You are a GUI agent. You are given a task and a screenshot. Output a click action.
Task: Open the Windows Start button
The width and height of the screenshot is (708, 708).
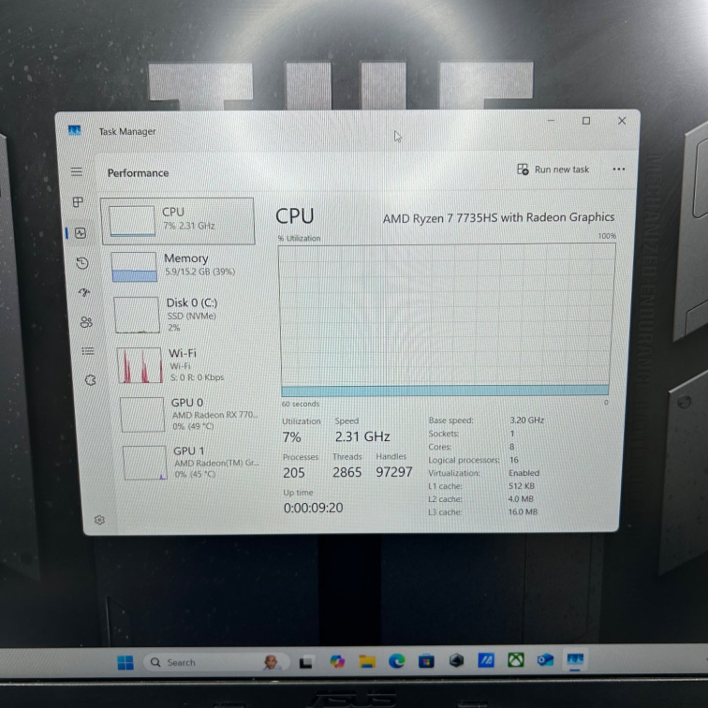pyautogui.click(x=125, y=662)
